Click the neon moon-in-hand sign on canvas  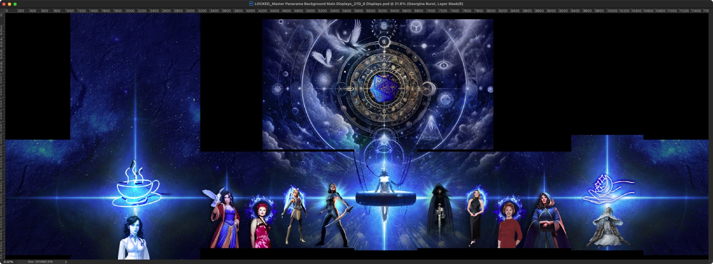pos(608,189)
